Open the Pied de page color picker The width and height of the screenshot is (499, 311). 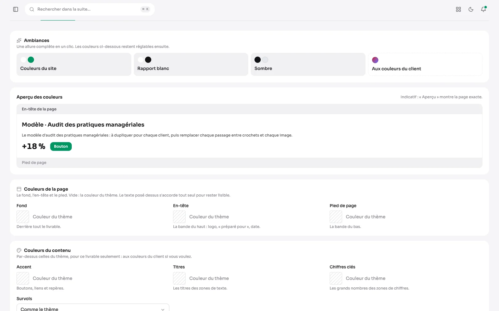336,217
